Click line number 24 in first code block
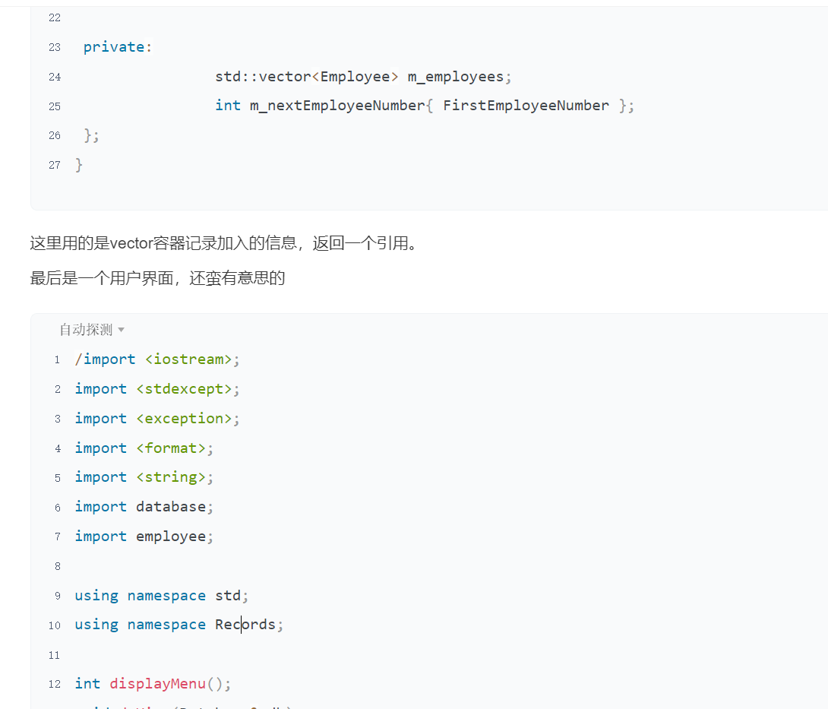The height and width of the screenshot is (709, 828). [x=54, y=77]
